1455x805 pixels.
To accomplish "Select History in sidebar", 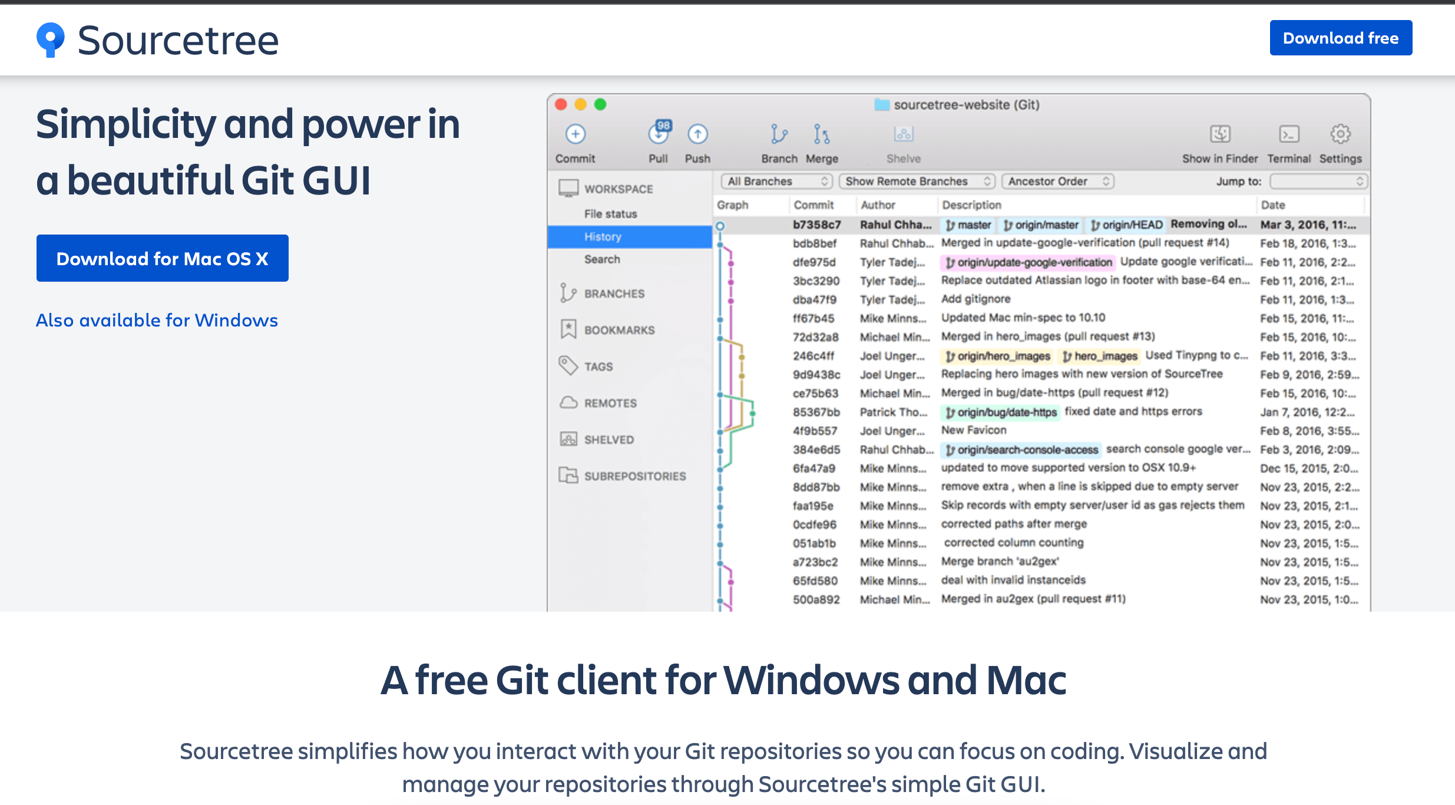I will pos(630,237).
